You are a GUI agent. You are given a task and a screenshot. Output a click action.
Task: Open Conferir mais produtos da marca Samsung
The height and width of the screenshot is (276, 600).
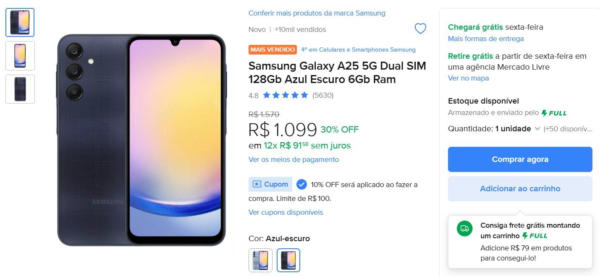[317, 13]
